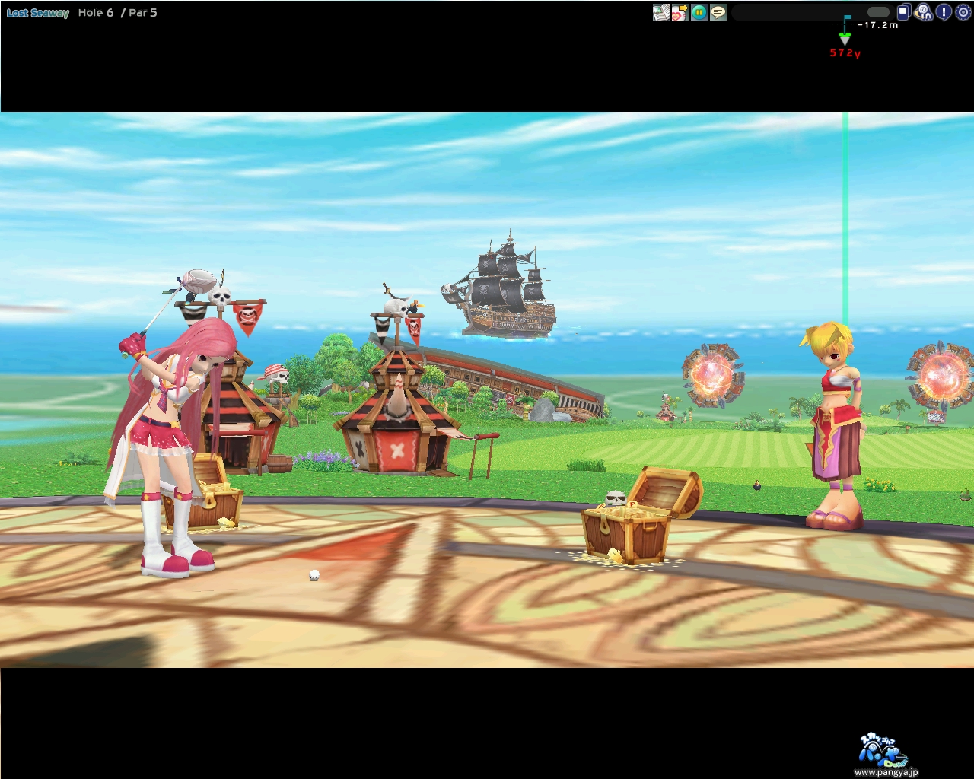This screenshot has width=974, height=779.
Task: Click the blonde caddie character
Action: point(834,426)
